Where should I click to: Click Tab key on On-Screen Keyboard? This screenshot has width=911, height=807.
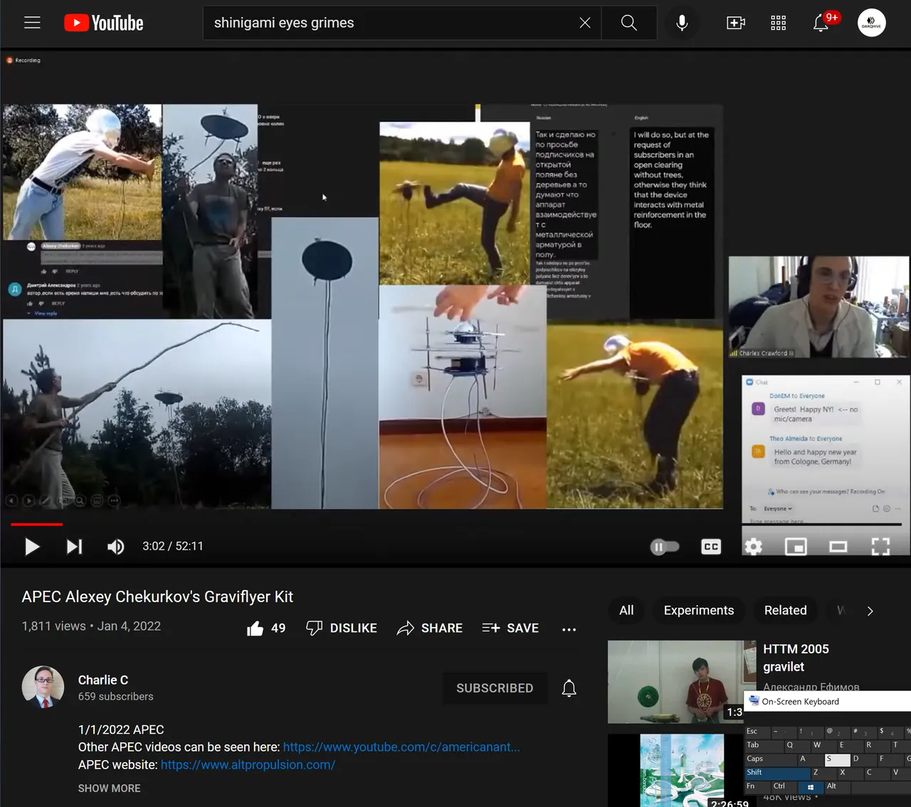pyautogui.click(x=763, y=744)
